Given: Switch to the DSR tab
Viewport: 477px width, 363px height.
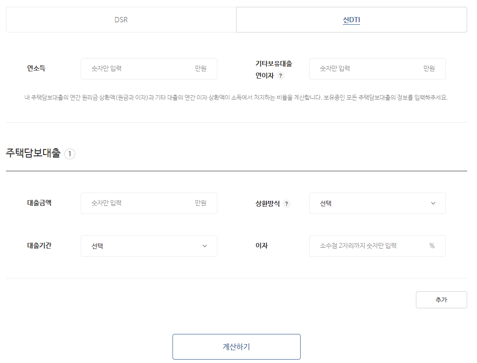Looking at the screenshot, I should 121,19.
